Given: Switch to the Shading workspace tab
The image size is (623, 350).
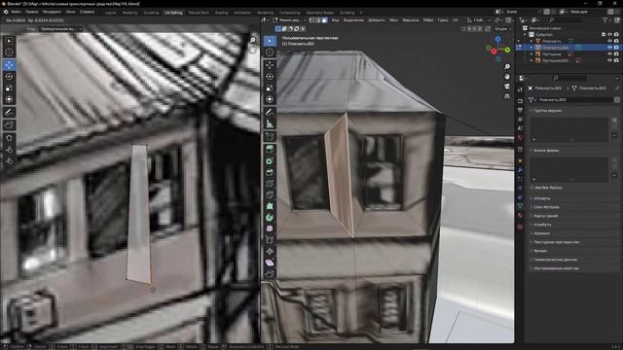Looking at the screenshot, I should point(221,13).
